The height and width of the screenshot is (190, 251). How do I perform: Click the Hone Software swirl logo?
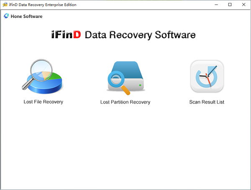point(6,16)
